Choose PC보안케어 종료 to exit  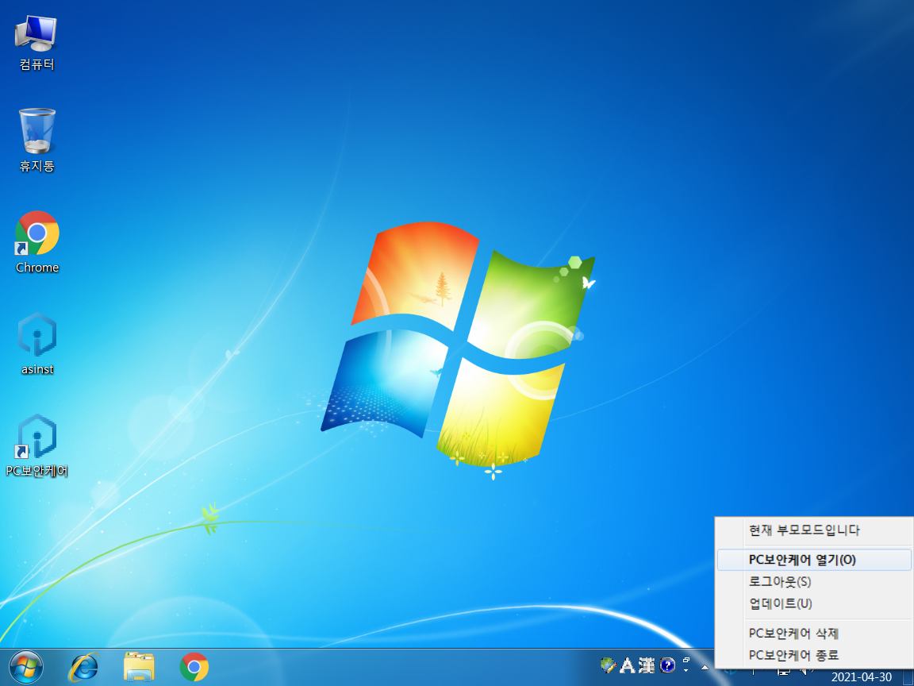pos(814,655)
